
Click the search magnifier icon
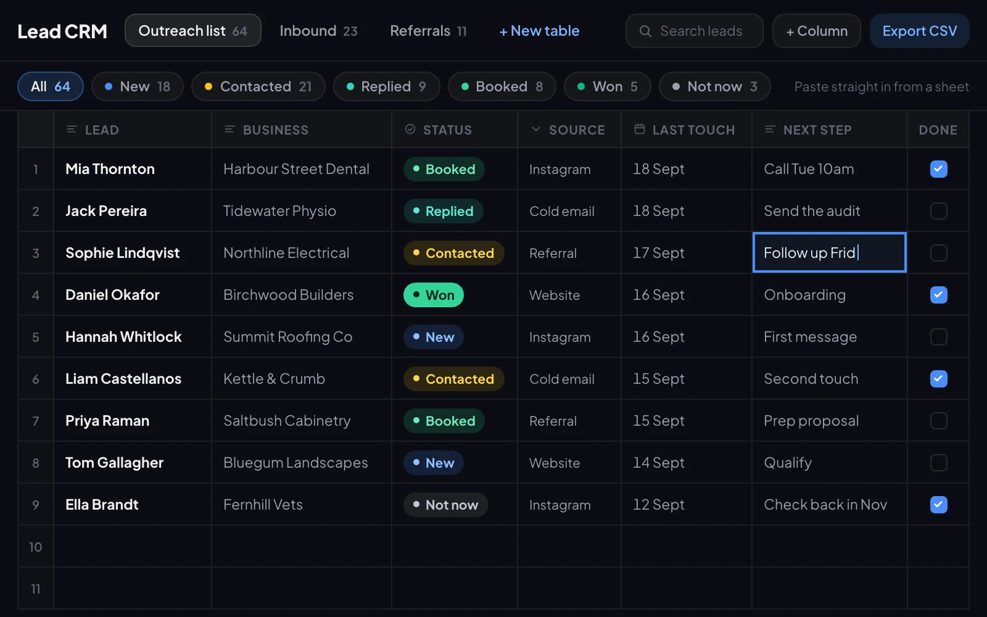pos(645,31)
